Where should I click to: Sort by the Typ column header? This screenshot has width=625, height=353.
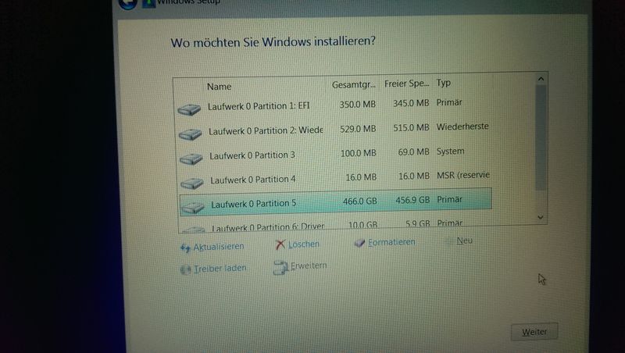point(443,83)
